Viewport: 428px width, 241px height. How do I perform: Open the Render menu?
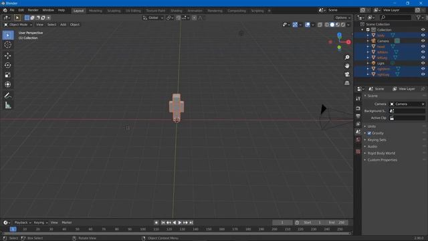pyautogui.click(x=33, y=10)
